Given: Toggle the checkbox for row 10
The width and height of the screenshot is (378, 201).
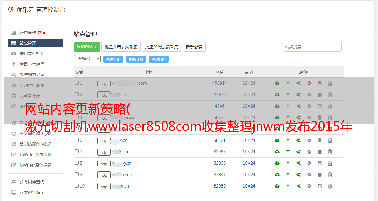Looking at the screenshot, I should (77, 186).
